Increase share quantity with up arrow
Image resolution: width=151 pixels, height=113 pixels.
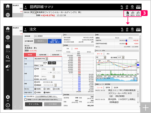[50, 63]
